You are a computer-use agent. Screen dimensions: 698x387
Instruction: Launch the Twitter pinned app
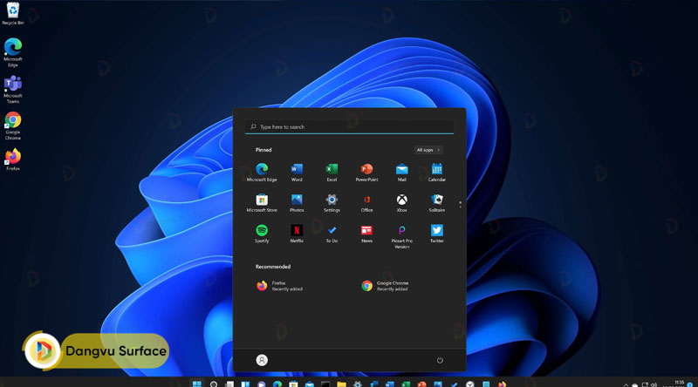point(436,231)
